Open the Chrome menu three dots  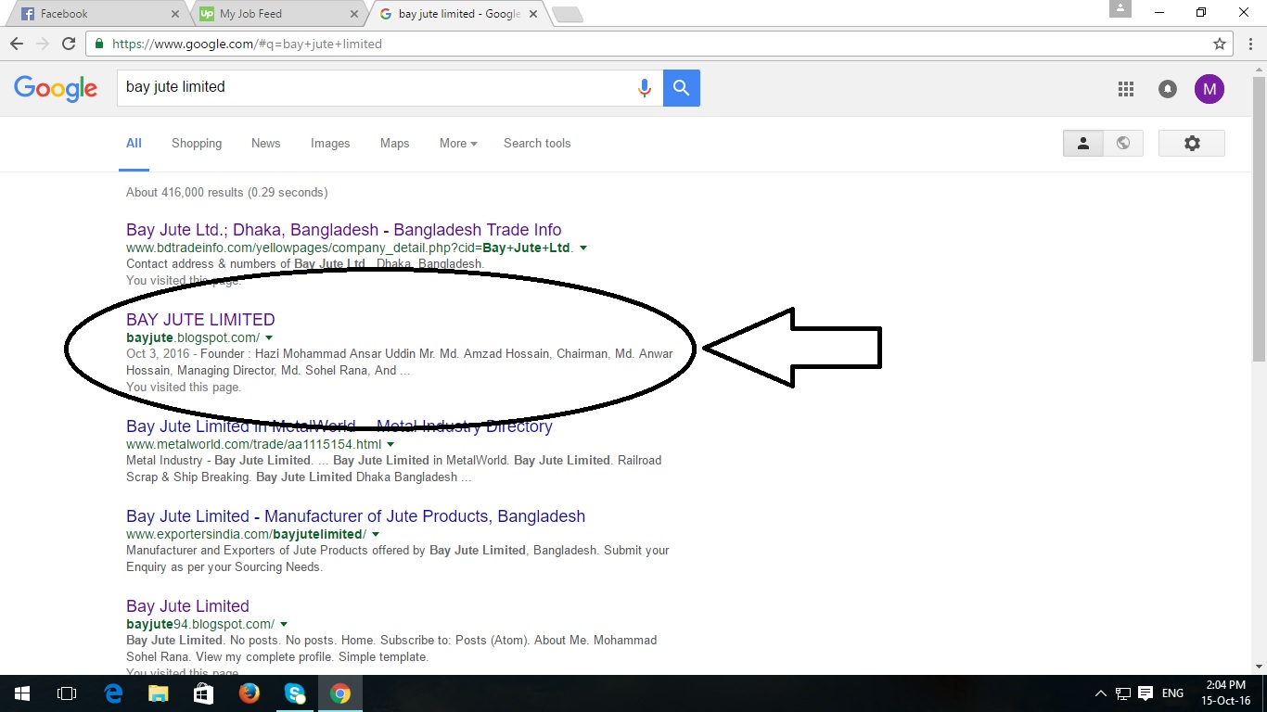[x=1248, y=44]
